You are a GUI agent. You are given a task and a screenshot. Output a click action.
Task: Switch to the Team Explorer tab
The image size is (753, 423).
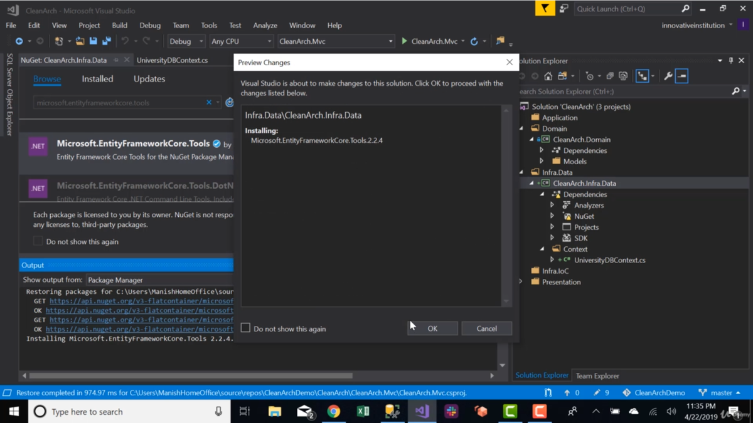[597, 376]
